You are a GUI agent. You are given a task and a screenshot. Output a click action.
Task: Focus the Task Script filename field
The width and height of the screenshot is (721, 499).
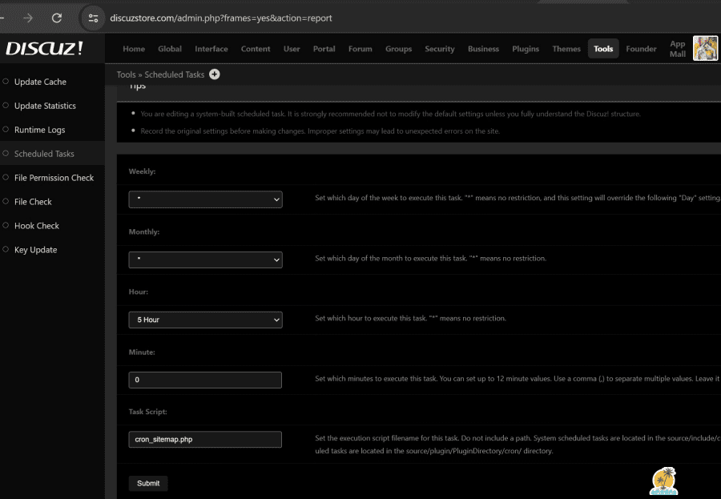tap(205, 440)
